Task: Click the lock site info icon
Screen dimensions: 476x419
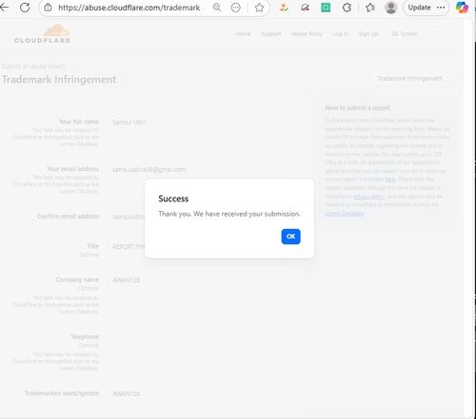Action: 48,8
